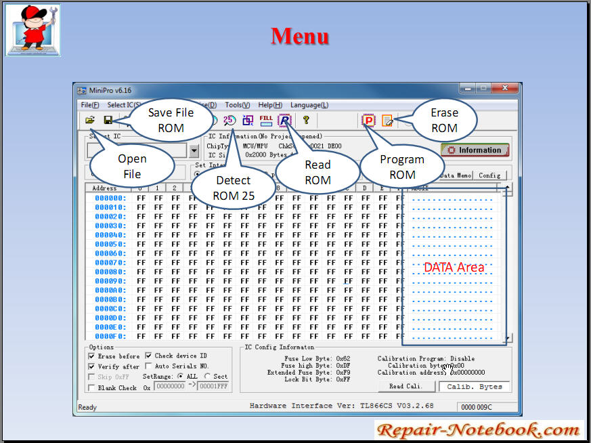The width and height of the screenshot is (591, 443).
Task: Toggle the Erase before checkbox
Action: pos(91,356)
